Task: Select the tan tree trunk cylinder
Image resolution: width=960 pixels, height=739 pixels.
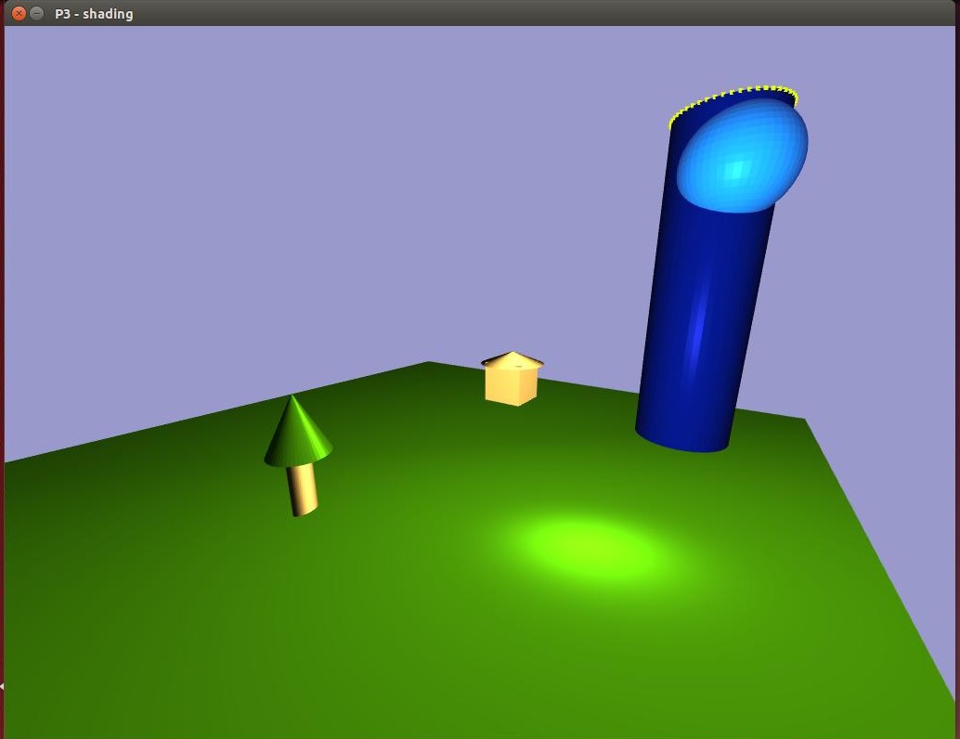Action: 304,490
